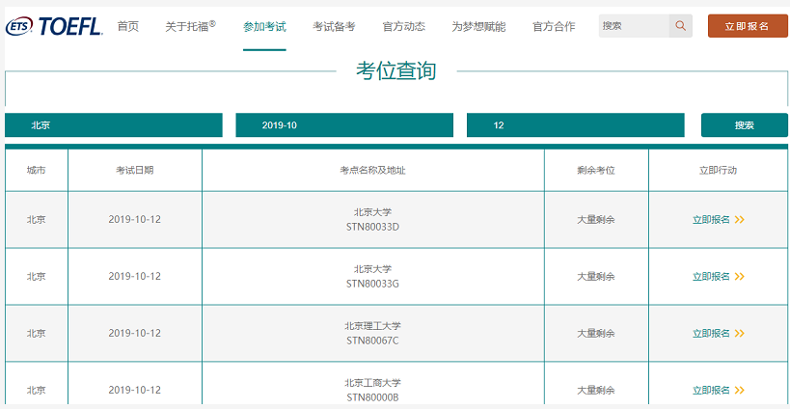
Task: Click the ETS TOEFL logo
Action: (x=54, y=26)
